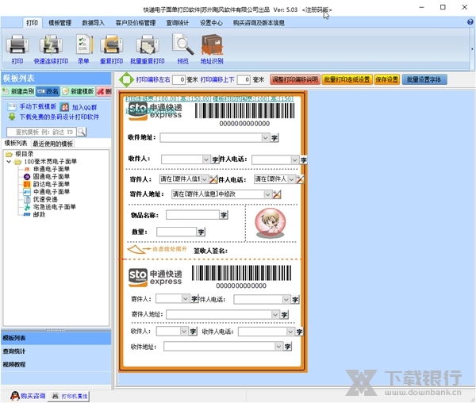Click the 改名 rename button
Viewport: 476px width, 403px height.
pos(48,91)
